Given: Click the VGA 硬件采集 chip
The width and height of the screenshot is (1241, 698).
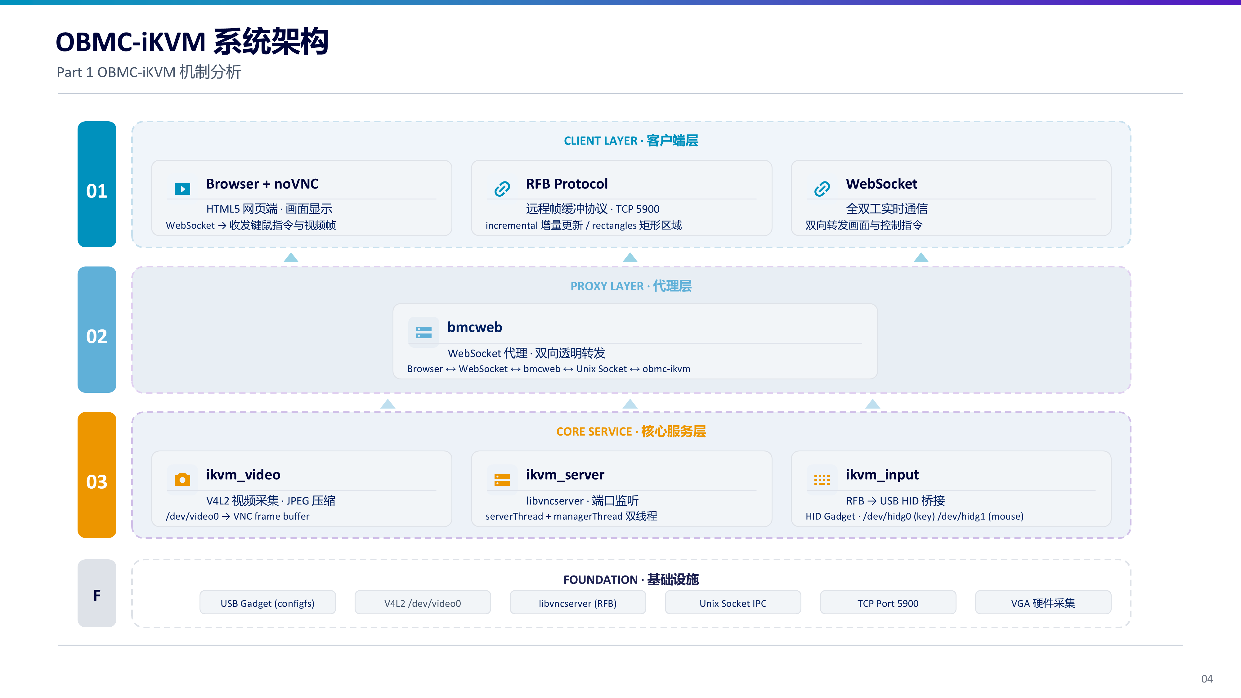Looking at the screenshot, I should point(1043,603).
